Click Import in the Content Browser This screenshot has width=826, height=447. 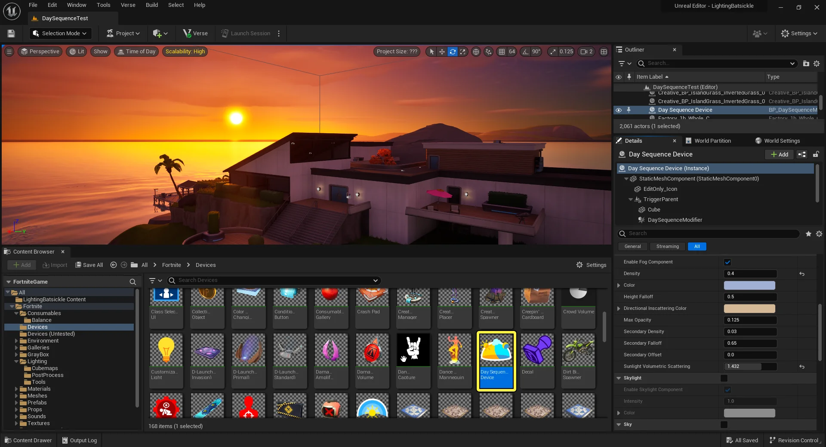55,265
